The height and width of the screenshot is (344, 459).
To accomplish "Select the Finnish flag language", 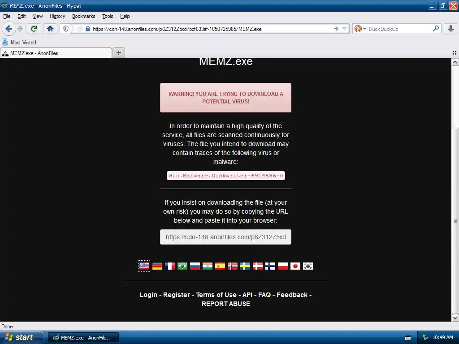I will click(x=270, y=266).
